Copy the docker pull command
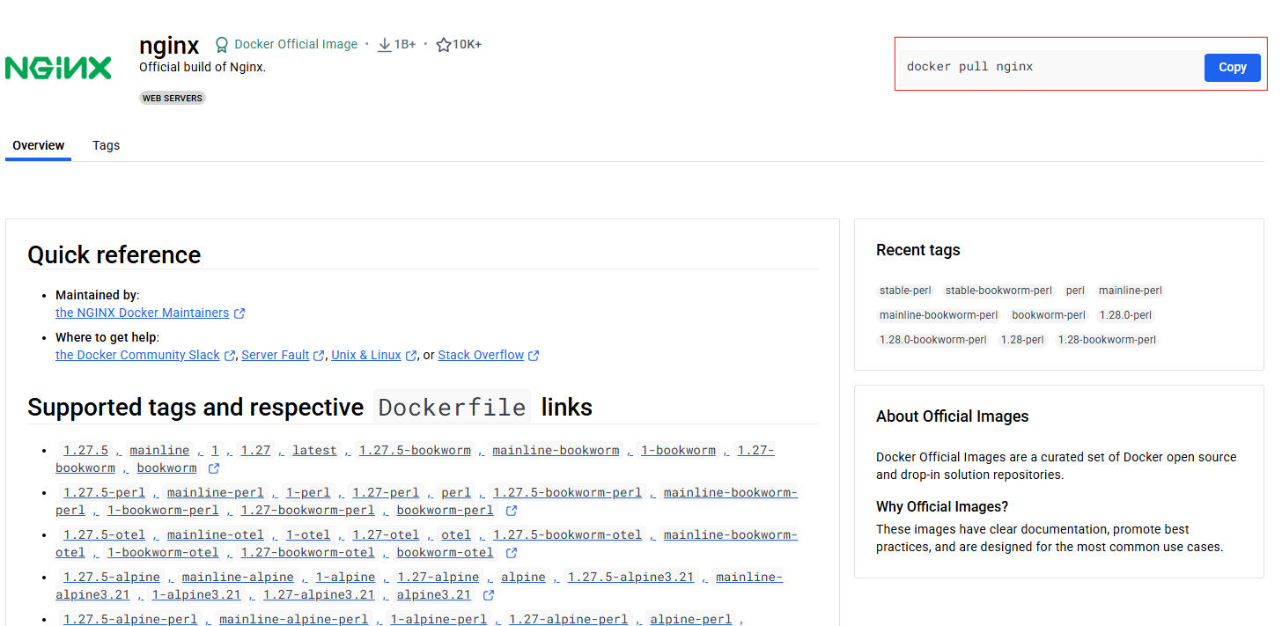 [1232, 67]
